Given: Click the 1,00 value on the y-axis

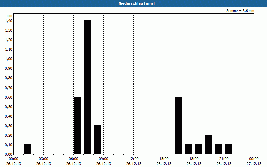Looking at the screenshot, I should (8, 58).
